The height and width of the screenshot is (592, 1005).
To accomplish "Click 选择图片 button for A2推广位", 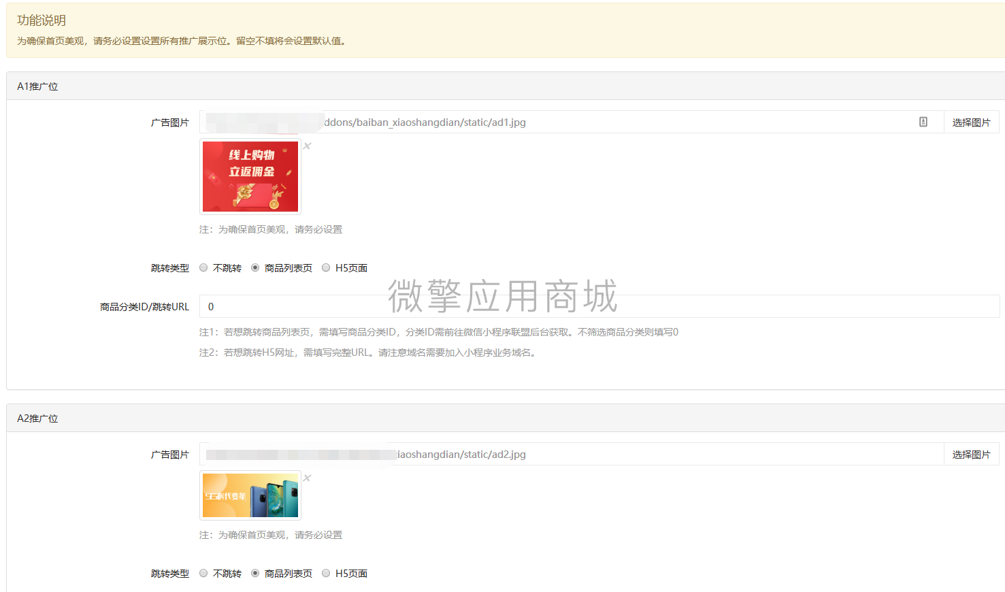I will pyautogui.click(x=971, y=454).
